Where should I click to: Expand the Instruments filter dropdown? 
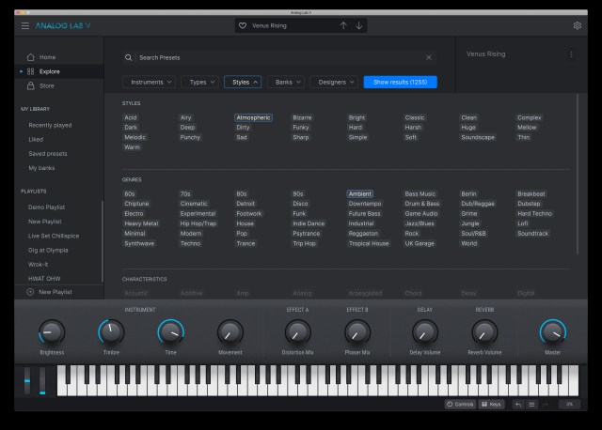pyautogui.click(x=150, y=82)
